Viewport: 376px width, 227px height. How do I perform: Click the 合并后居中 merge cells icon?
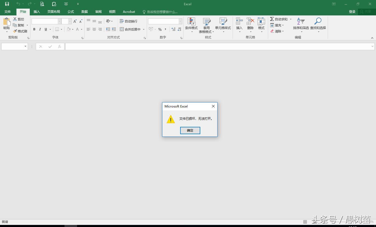click(122, 29)
